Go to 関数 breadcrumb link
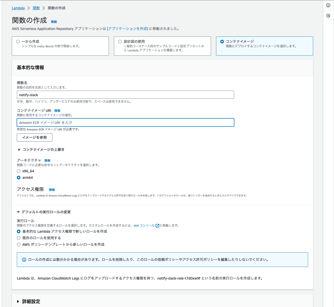This screenshot has height=307, width=334. [36, 8]
